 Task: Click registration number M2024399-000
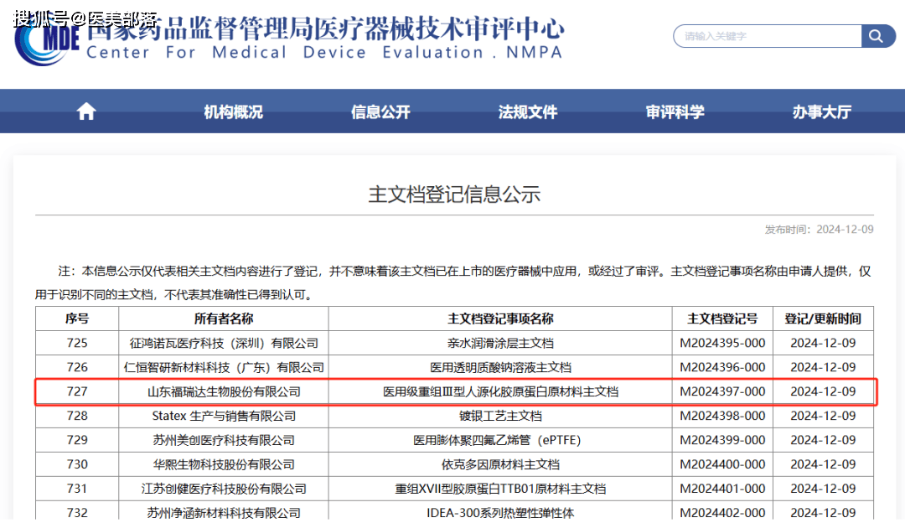coord(722,440)
